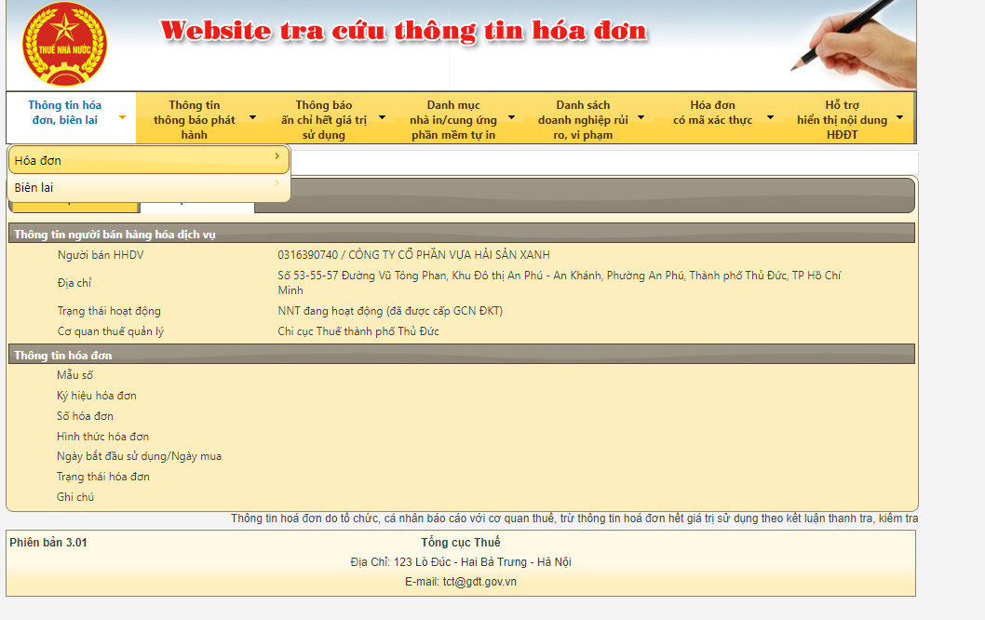Click arrow icon beside Hỗ trợ hiển thị nội dung HĐĐT
The image size is (985, 620).
[x=899, y=119]
